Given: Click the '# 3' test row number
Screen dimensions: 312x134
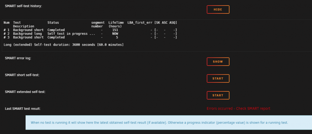Looking at the screenshot, I should pos(6,37).
